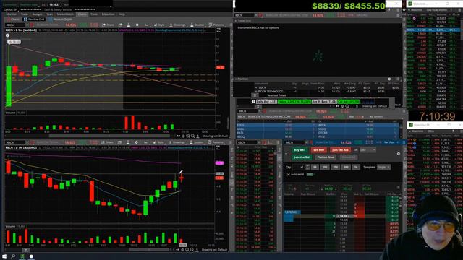
Task: Open the Windows Start menu
Action: coord(4,256)
